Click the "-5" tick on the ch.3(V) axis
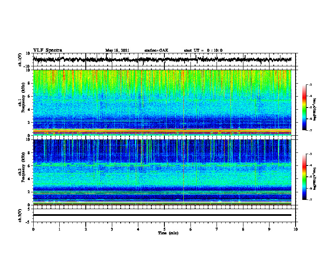 tap(28, 222)
